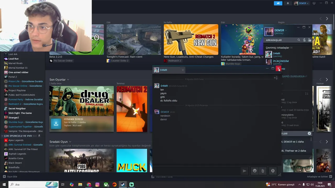Image resolution: width=335 pixels, height=188 pixels.
Task: Create a new group chat plus icon
Action: 309,133
